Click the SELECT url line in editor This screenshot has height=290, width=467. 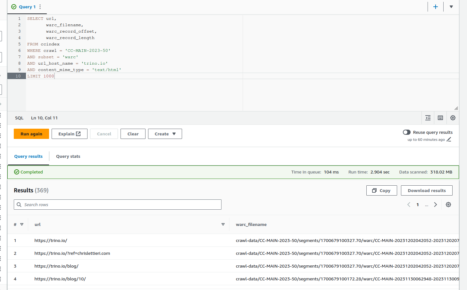pos(42,19)
